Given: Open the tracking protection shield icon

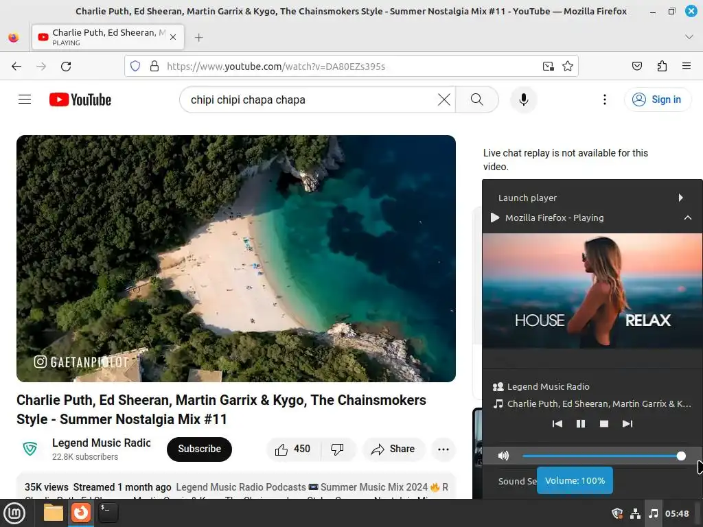Looking at the screenshot, I should [x=135, y=67].
